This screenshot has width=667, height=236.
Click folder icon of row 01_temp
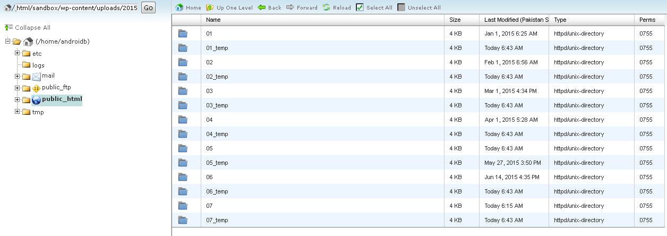(x=183, y=48)
